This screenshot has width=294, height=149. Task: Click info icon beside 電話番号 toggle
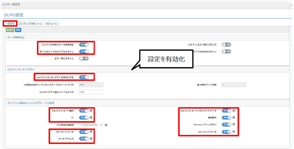click(x=234, y=117)
